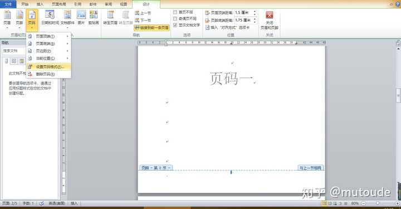Switch to the 开始 (Home) tab
Image resolution: width=401 pixels, height=209 pixels.
tap(25, 4)
